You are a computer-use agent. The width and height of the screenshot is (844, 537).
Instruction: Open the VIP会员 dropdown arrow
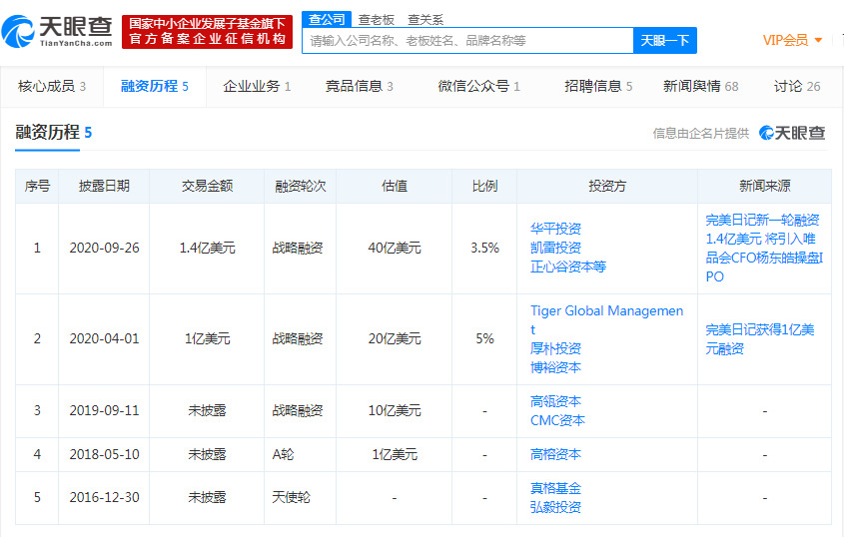818,40
